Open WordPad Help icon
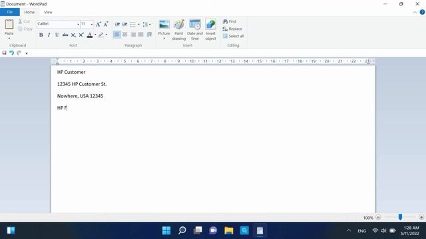The width and height of the screenshot is (426, 239). (x=422, y=12)
